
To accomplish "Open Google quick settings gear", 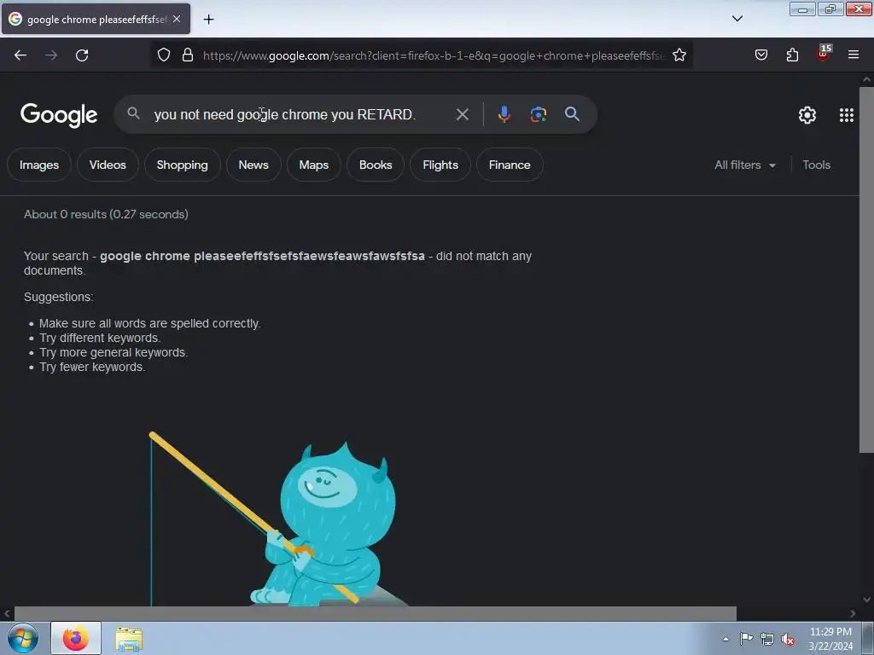I will 807,115.
